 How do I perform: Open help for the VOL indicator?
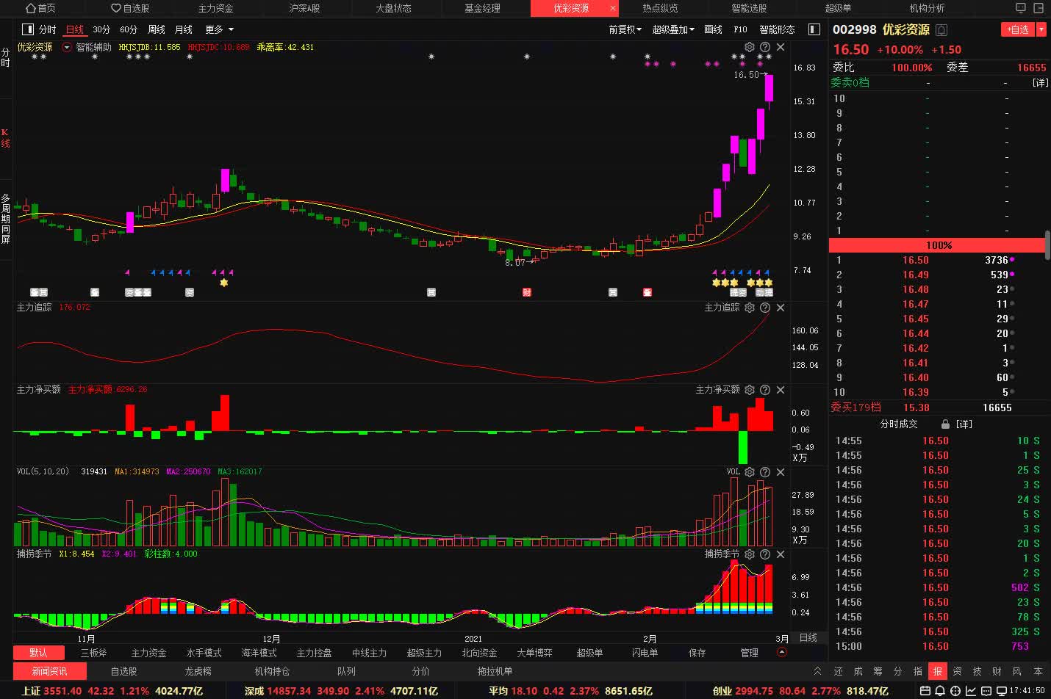click(764, 472)
